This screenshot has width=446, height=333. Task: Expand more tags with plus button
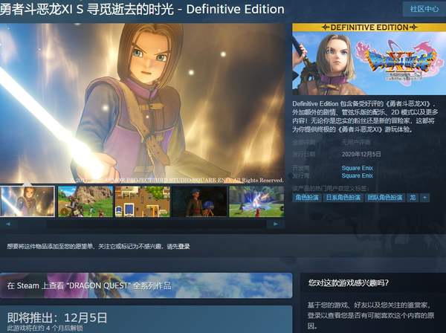point(424,198)
